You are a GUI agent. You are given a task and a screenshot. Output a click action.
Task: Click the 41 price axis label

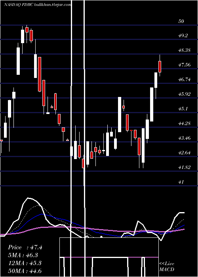point(181,182)
